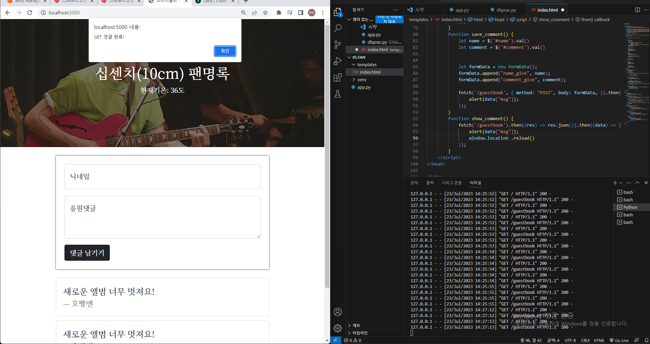Close the terminal panel
Image resolution: width=650 pixels, height=344 pixels.
point(646,183)
